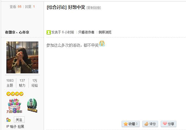Open the user's 帖子 link

(13, 127)
